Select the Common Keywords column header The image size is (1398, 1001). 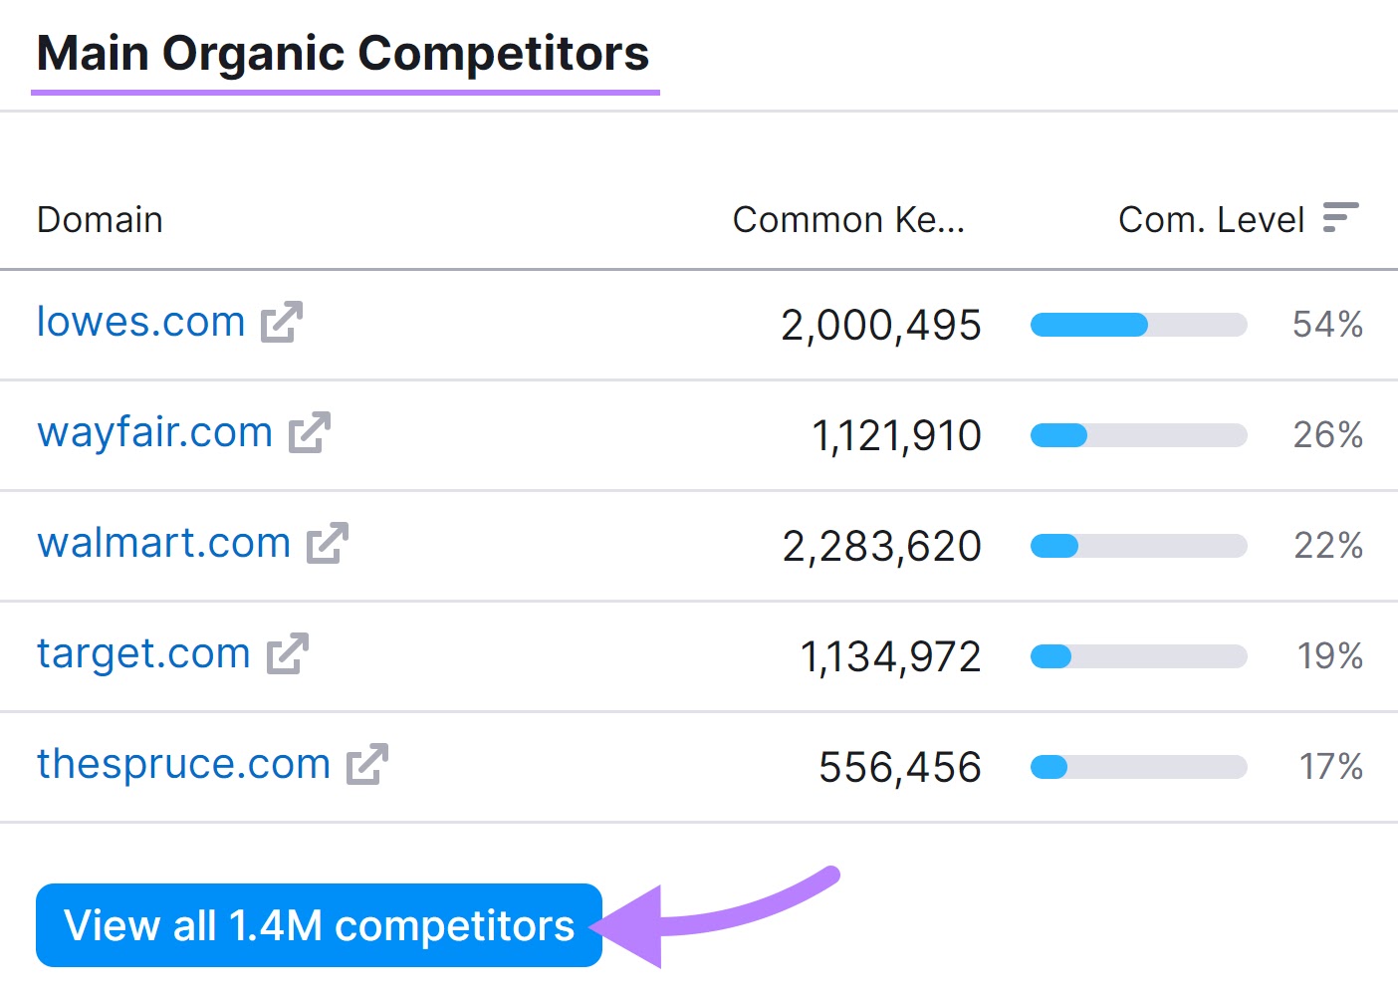[848, 219]
